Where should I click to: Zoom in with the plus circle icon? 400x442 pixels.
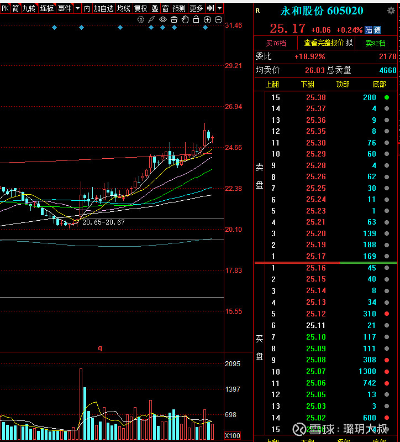coord(207,19)
